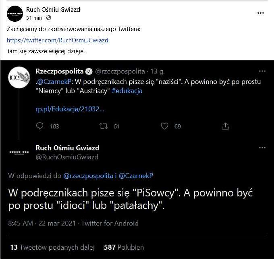
Task: Click the Ruch Ośmiu Gwiazd profile picture
Action: (15, 14)
